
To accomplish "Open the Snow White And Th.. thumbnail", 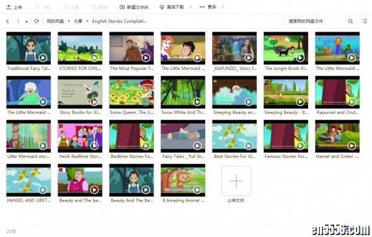I will (x=183, y=92).
